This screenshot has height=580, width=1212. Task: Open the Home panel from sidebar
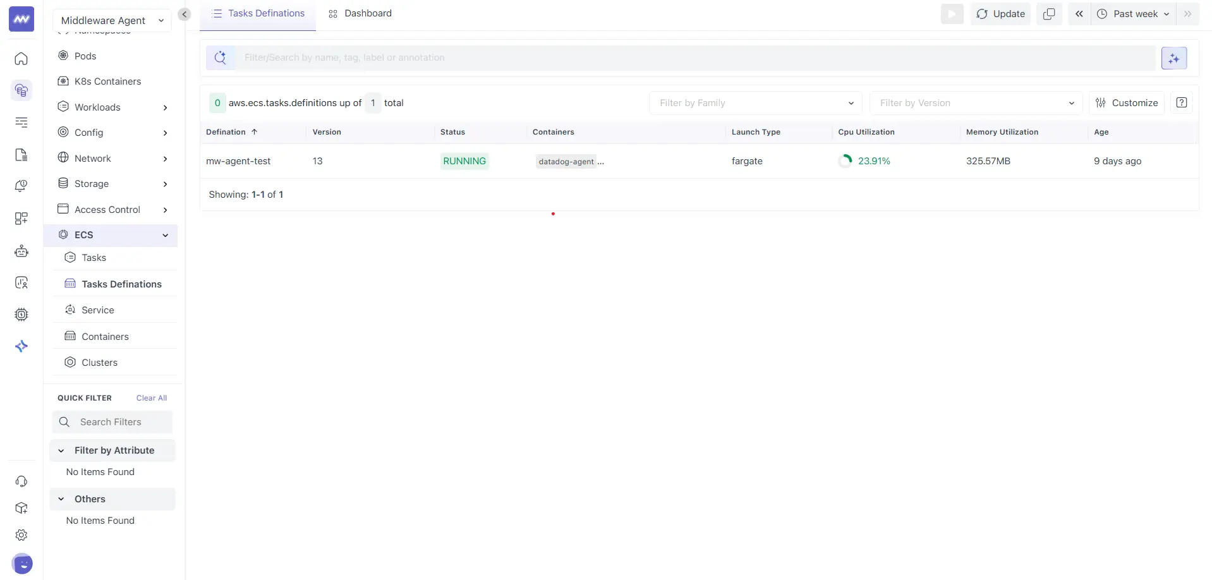coord(21,59)
